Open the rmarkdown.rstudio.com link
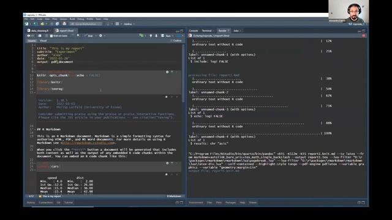This screenshot has width=392, height=220. click(x=87, y=143)
